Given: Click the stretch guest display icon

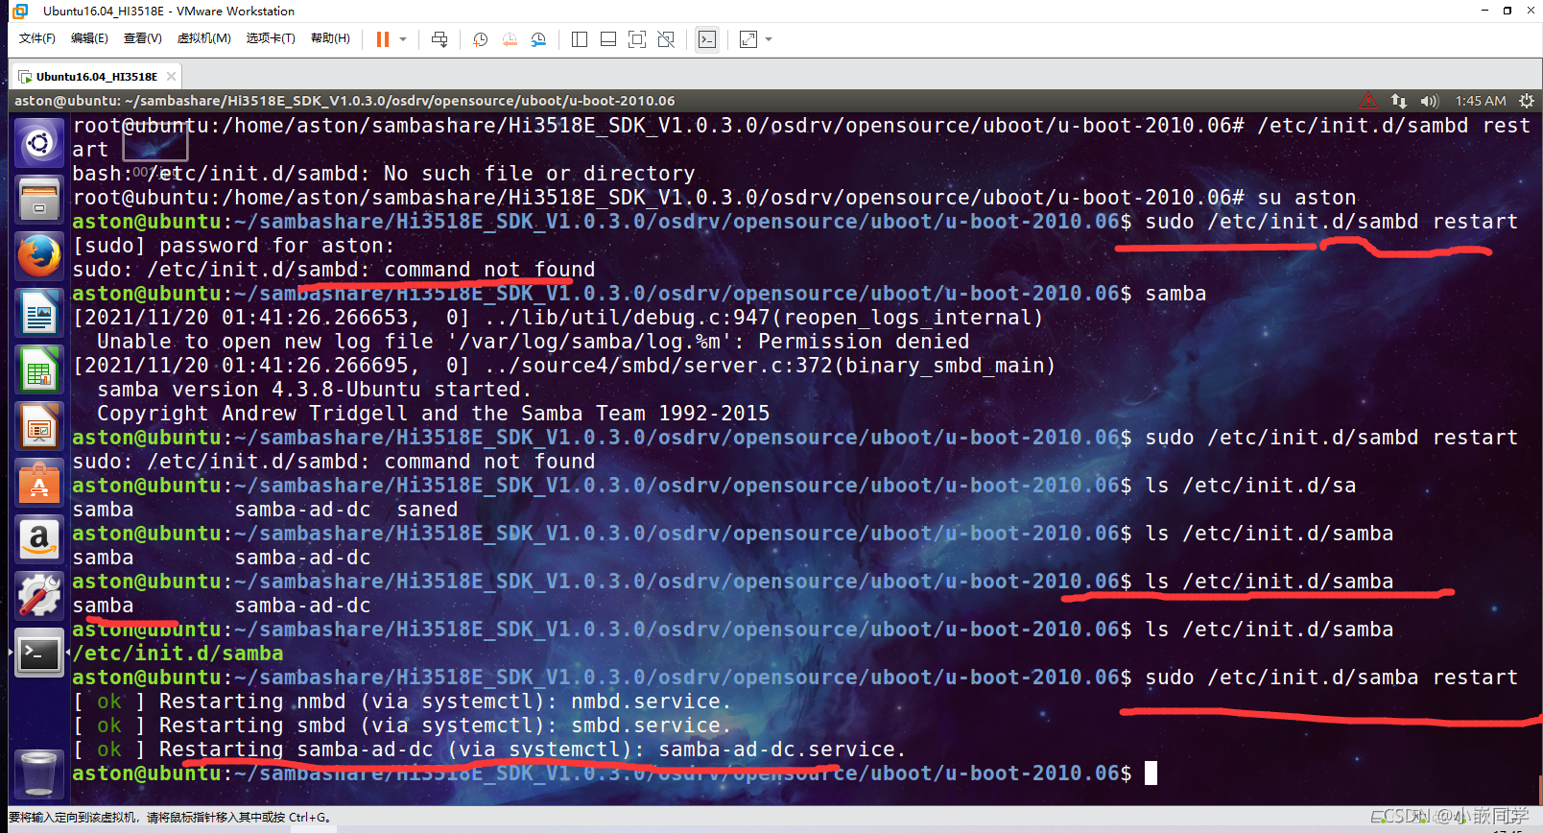Looking at the screenshot, I should pyautogui.click(x=748, y=39).
